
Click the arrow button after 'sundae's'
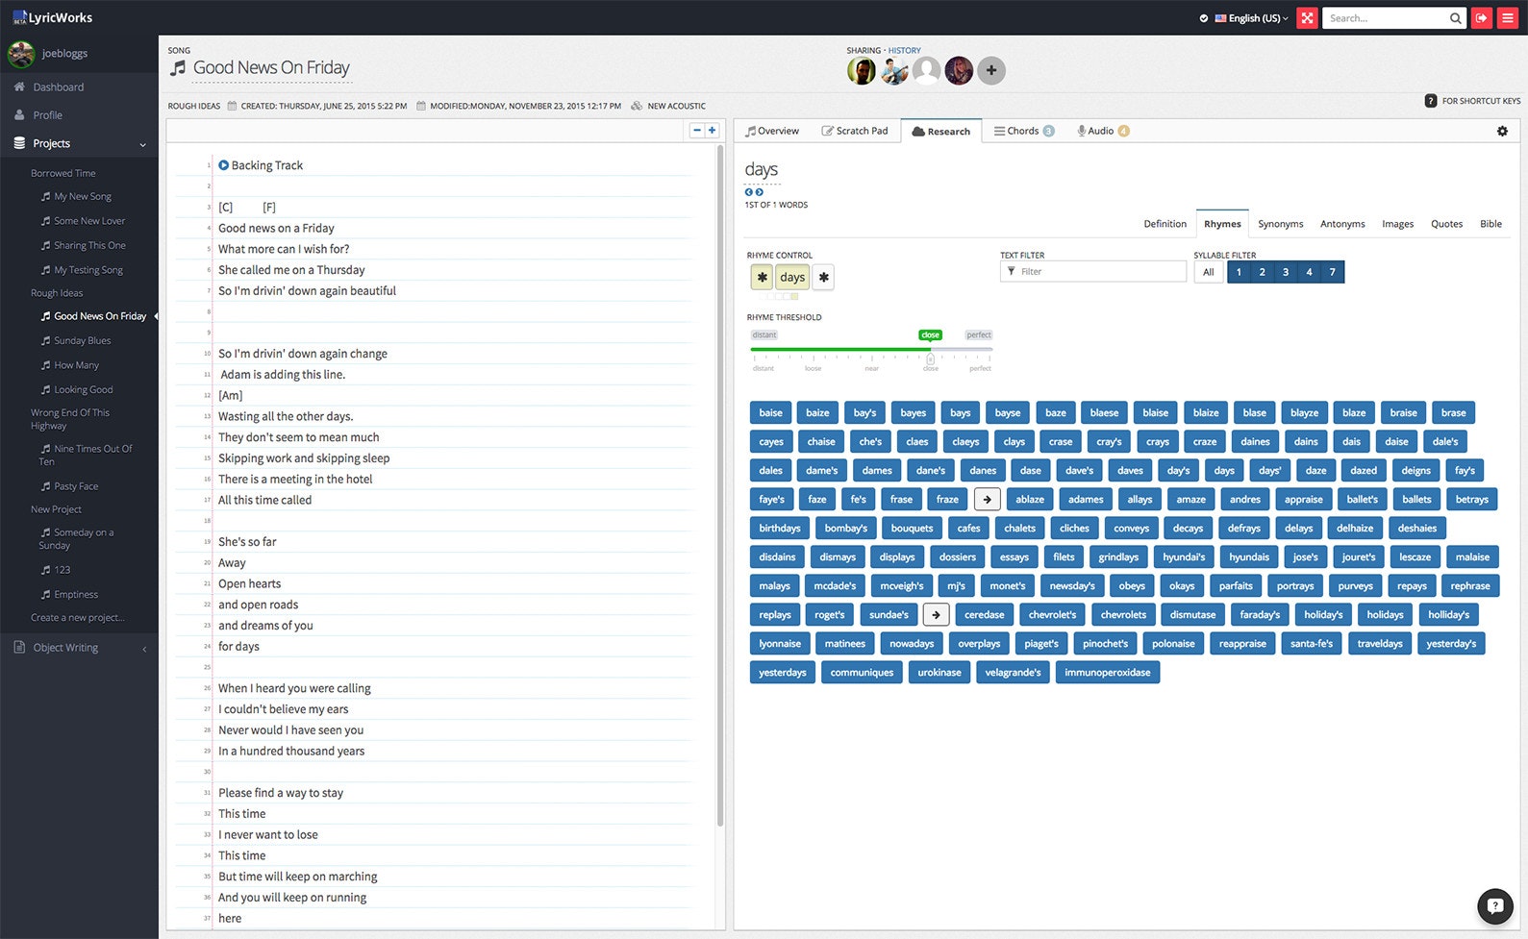(x=936, y=614)
